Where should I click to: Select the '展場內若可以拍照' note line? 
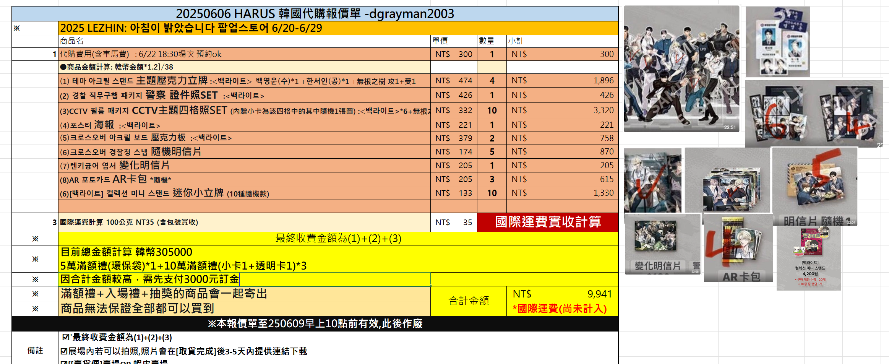pyautogui.click(x=184, y=351)
